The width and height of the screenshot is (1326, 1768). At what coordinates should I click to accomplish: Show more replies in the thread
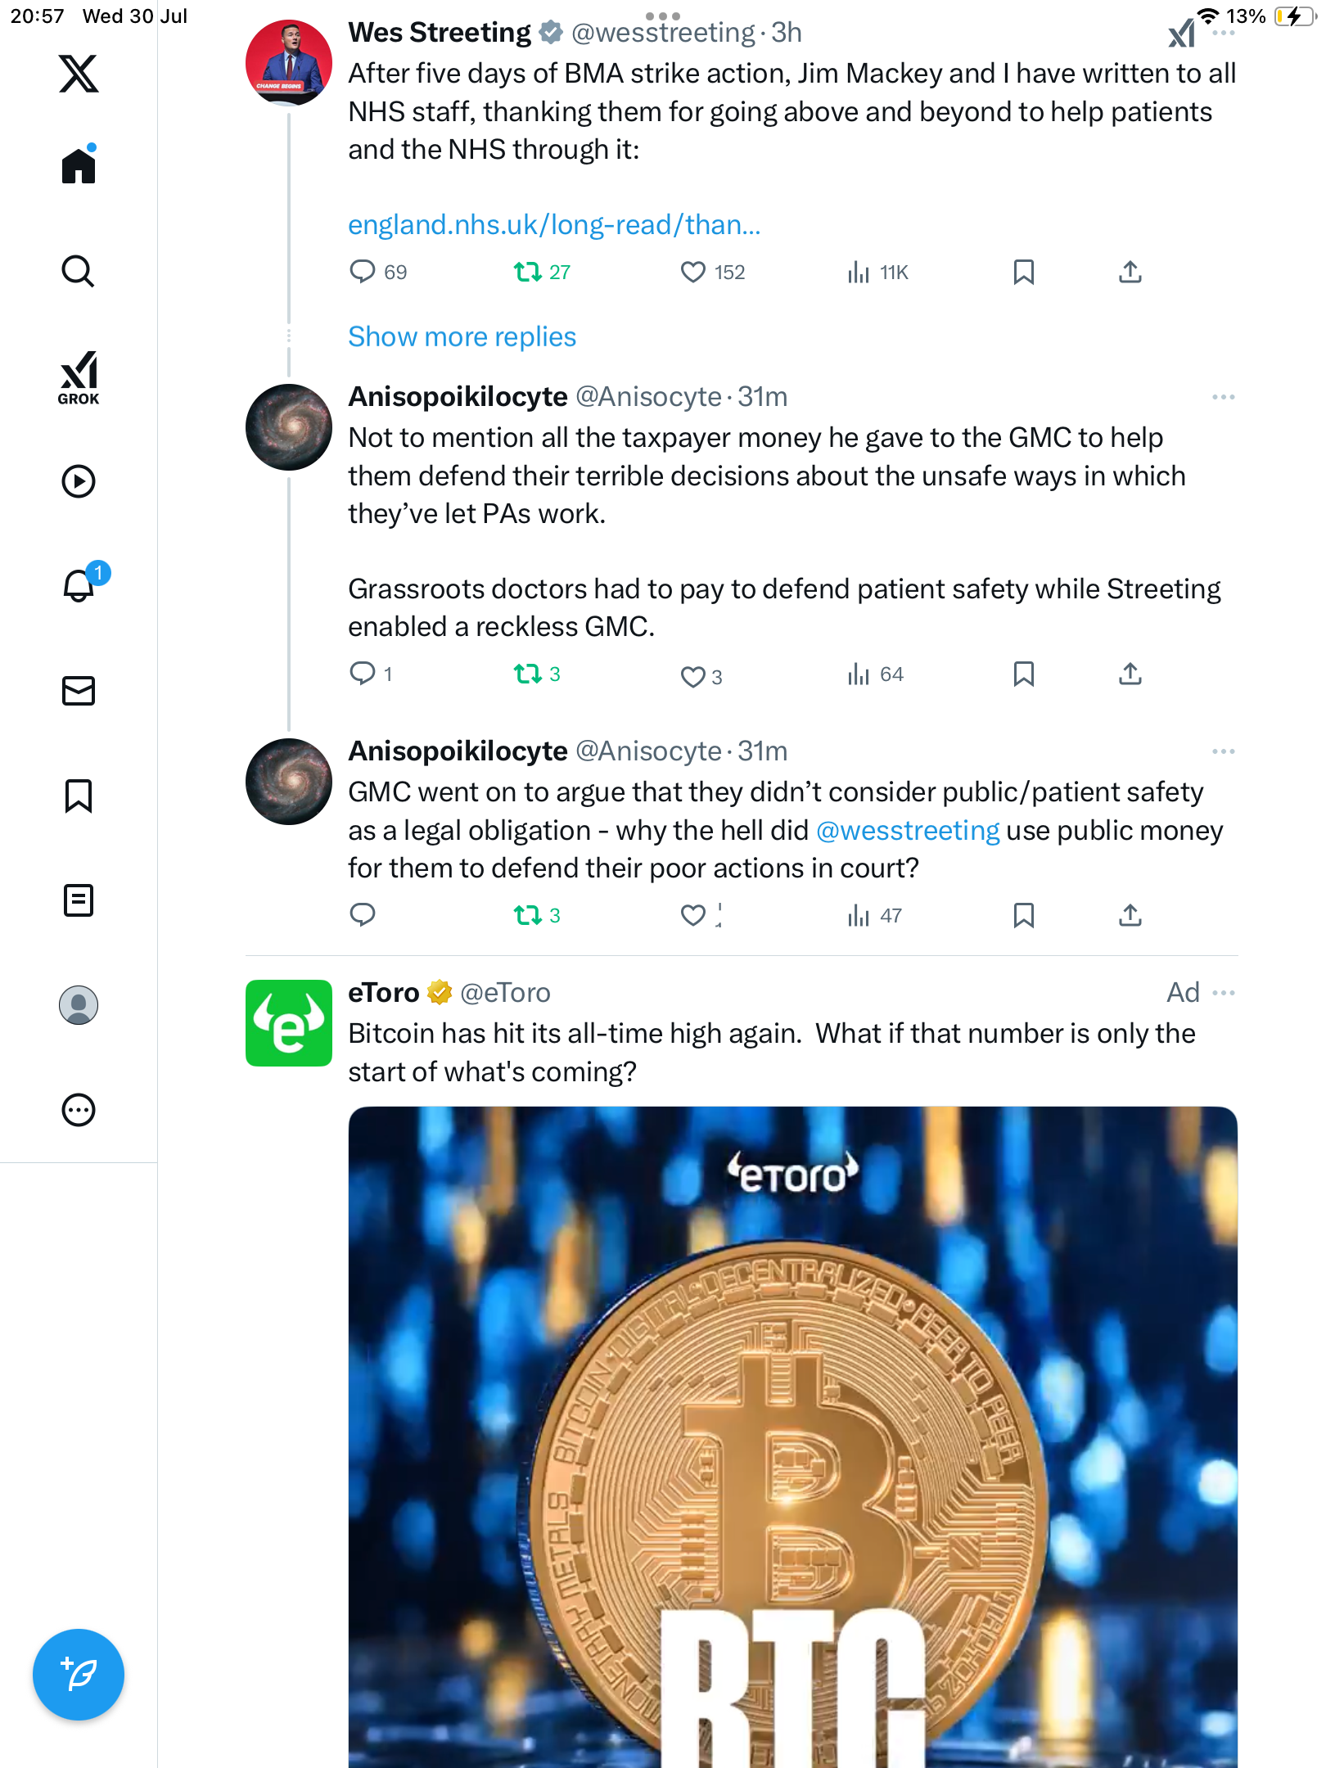tap(462, 336)
